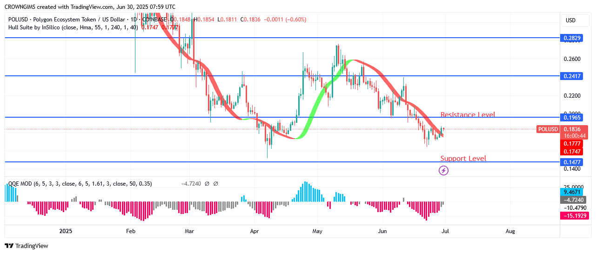
Task: Click the Resistance Level text annotation
Action: [x=468, y=114]
